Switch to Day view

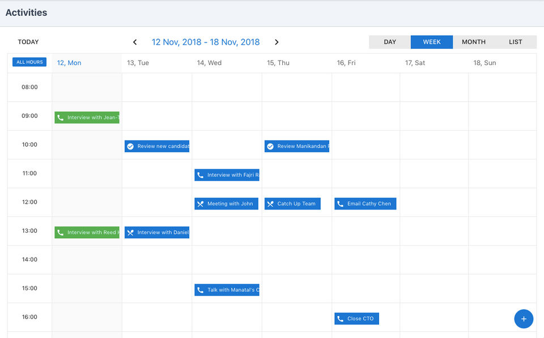pyautogui.click(x=390, y=42)
